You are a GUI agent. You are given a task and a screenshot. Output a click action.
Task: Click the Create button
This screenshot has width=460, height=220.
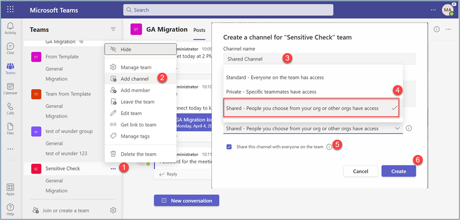(x=398, y=171)
